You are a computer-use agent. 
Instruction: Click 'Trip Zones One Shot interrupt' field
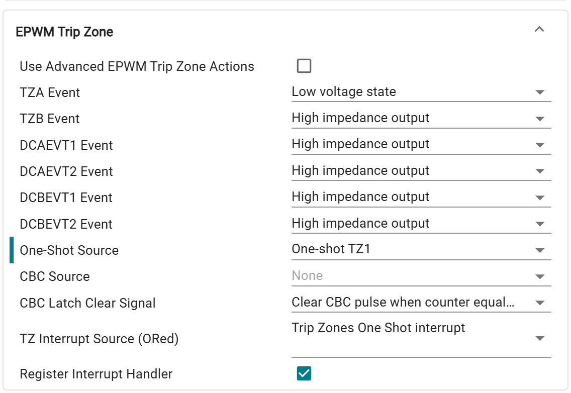[x=378, y=328]
